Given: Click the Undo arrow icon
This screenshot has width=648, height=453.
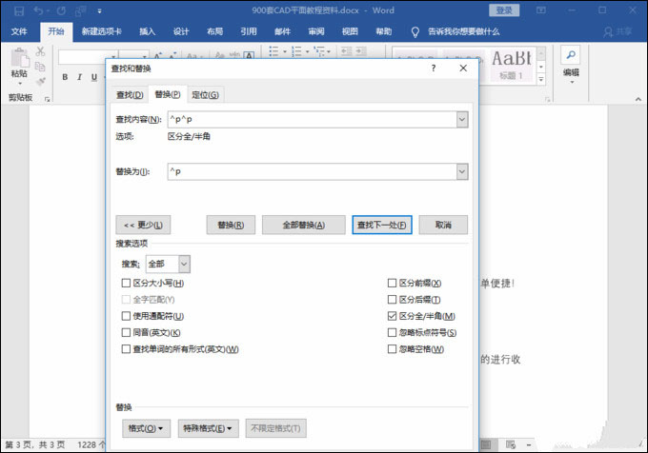Looking at the screenshot, I should [x=38, y=10].
